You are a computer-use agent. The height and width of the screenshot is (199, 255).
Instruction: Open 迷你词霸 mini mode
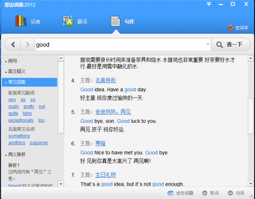pos(181,193)
